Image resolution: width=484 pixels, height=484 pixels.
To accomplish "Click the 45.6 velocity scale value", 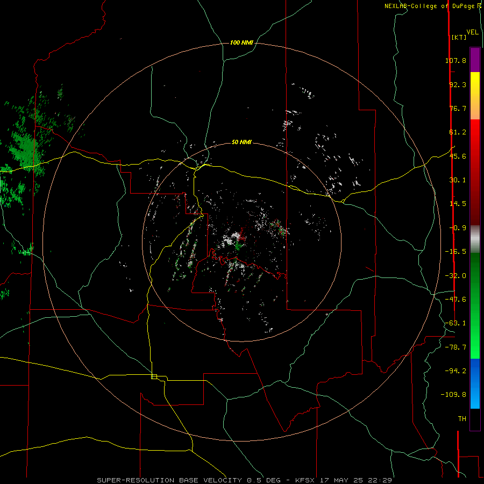I will click(458, 156).
